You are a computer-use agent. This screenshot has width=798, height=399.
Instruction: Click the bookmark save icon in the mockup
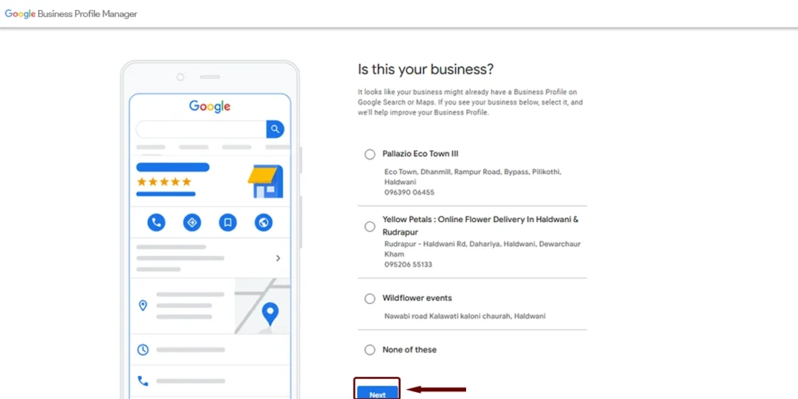coord(228,222)
